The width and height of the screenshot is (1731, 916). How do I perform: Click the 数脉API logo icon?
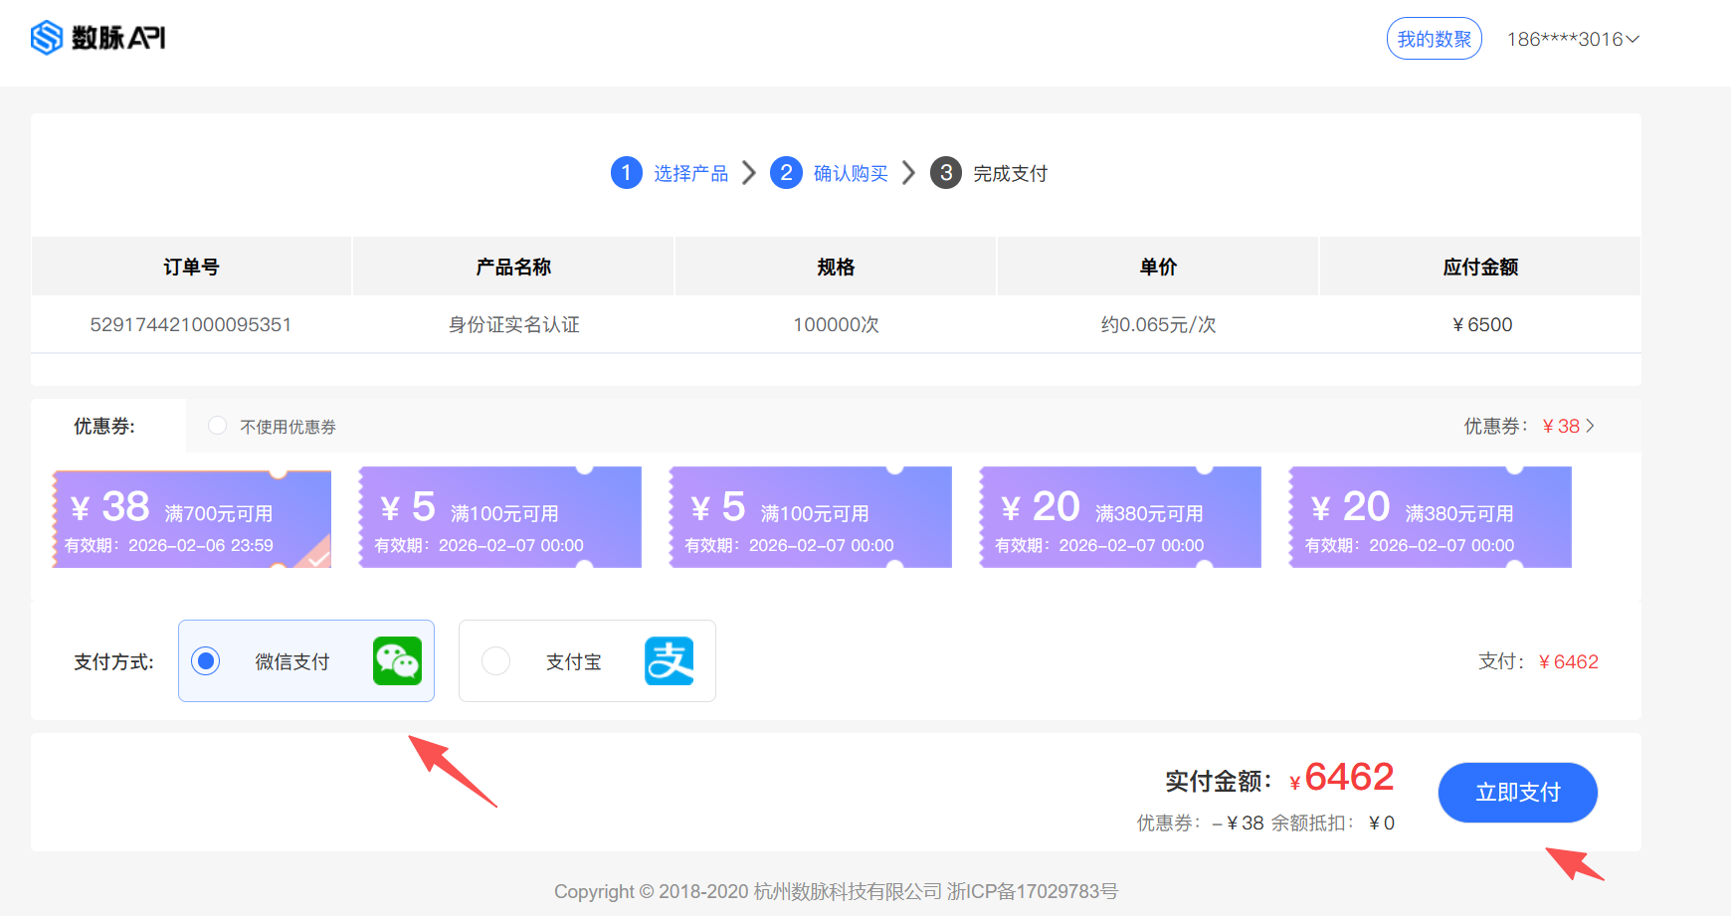(47, 38)
